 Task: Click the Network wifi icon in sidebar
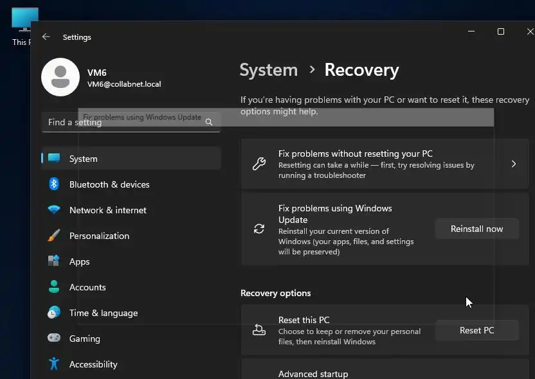click(x=54, y=209)
